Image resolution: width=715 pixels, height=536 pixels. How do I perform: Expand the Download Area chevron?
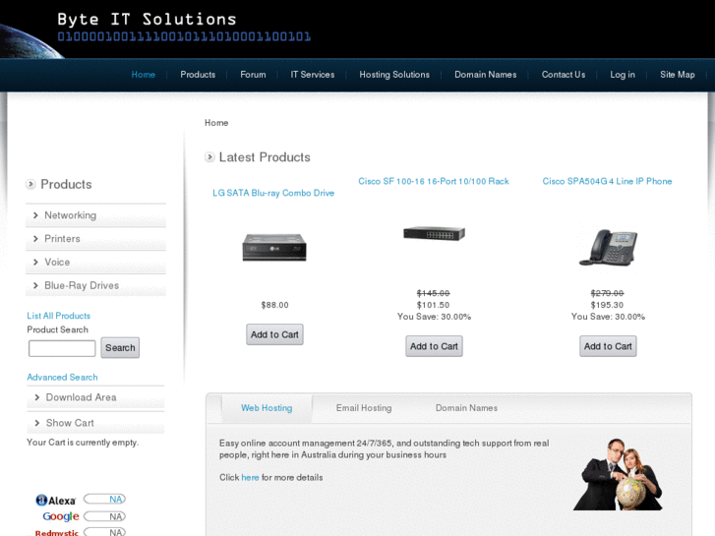click(37, 397)
